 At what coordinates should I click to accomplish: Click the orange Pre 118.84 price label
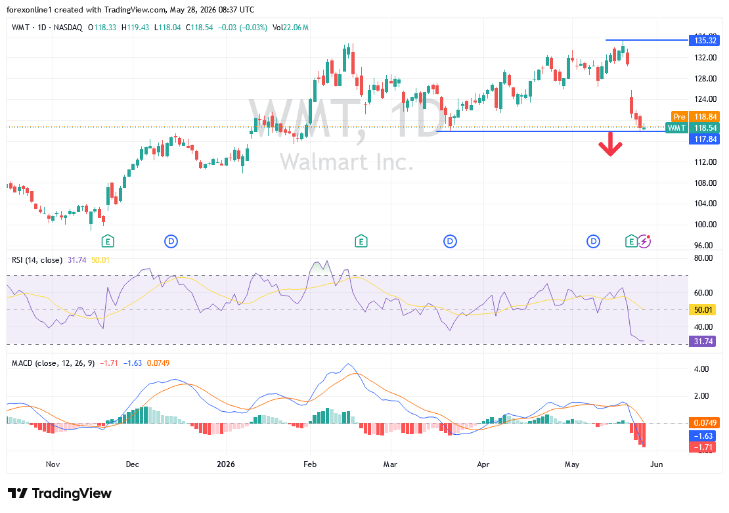coord(695,117)
